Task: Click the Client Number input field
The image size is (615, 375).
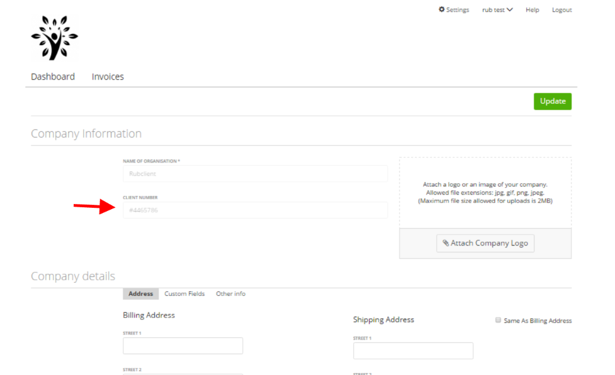Action: point(256,210)
